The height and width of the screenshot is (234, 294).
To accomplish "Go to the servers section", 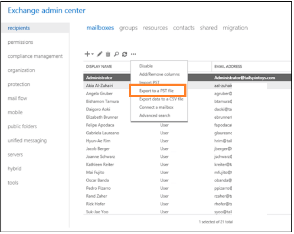I will click(x=15, y=155).
